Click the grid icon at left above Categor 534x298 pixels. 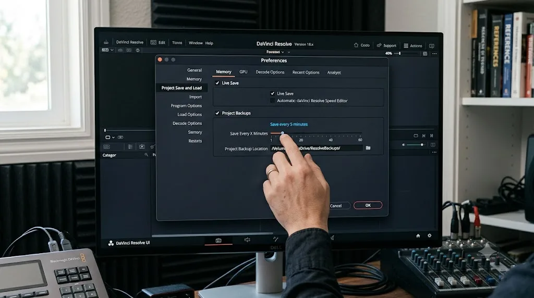point(106,146)
